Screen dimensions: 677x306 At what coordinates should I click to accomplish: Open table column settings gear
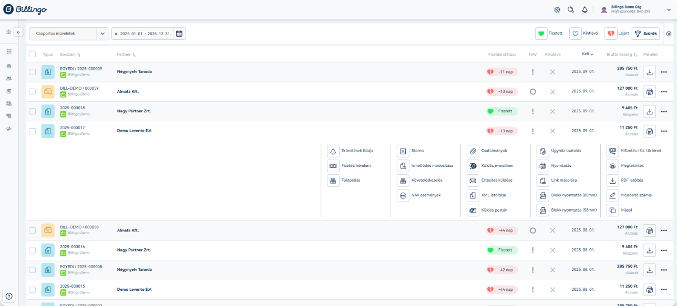pos(669,34)
